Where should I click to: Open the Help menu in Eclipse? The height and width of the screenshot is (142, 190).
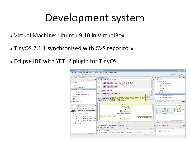(115, 73)
